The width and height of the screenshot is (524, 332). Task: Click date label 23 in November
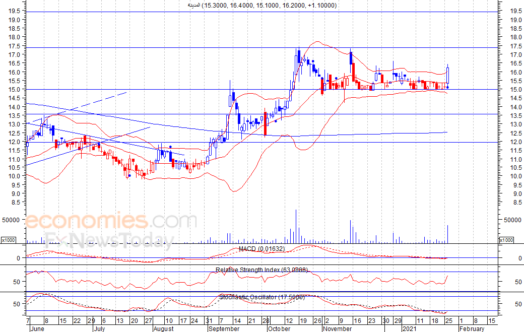[x=372, y=321]
